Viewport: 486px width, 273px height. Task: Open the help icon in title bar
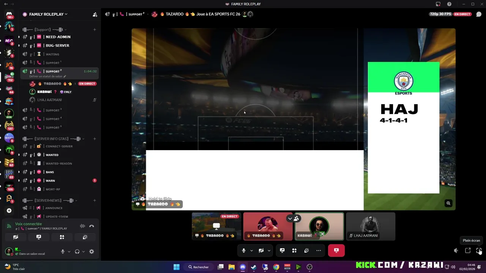[450, 4]
